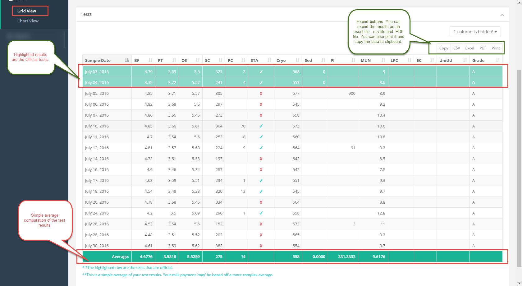Sort table by Cryo column arrows
The width and height of the screenshot is (522, 286).
click(298, 60)
